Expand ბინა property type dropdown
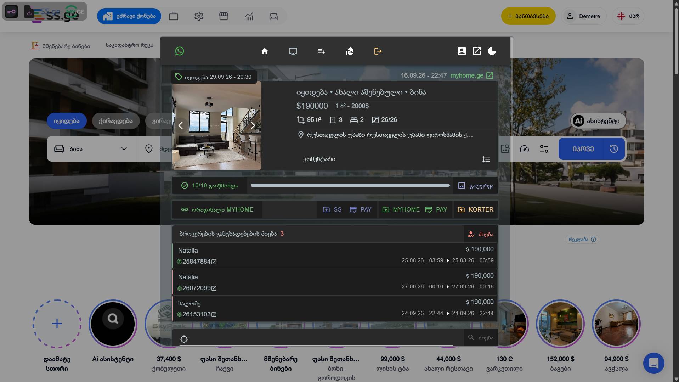This screenshot has height=382, width=679. pyautogui.click(x=91, y=149)
